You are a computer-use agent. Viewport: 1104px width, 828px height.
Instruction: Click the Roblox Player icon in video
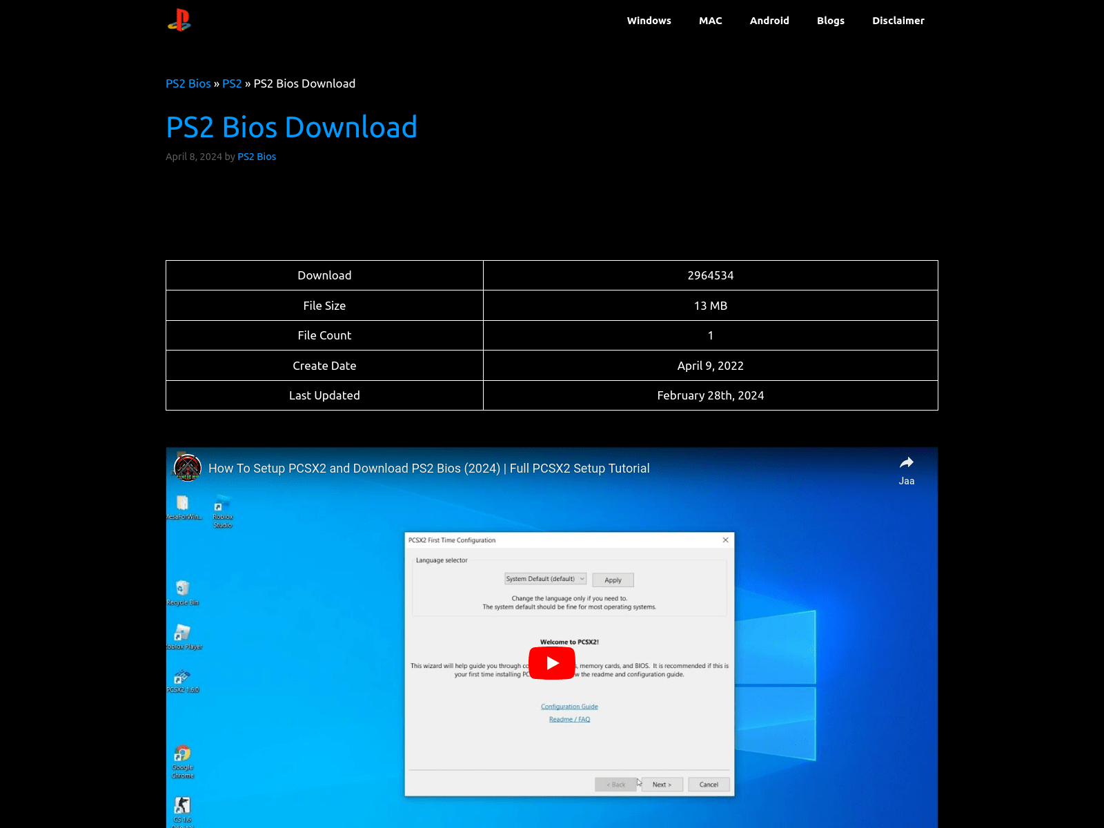tap(184, 637)
